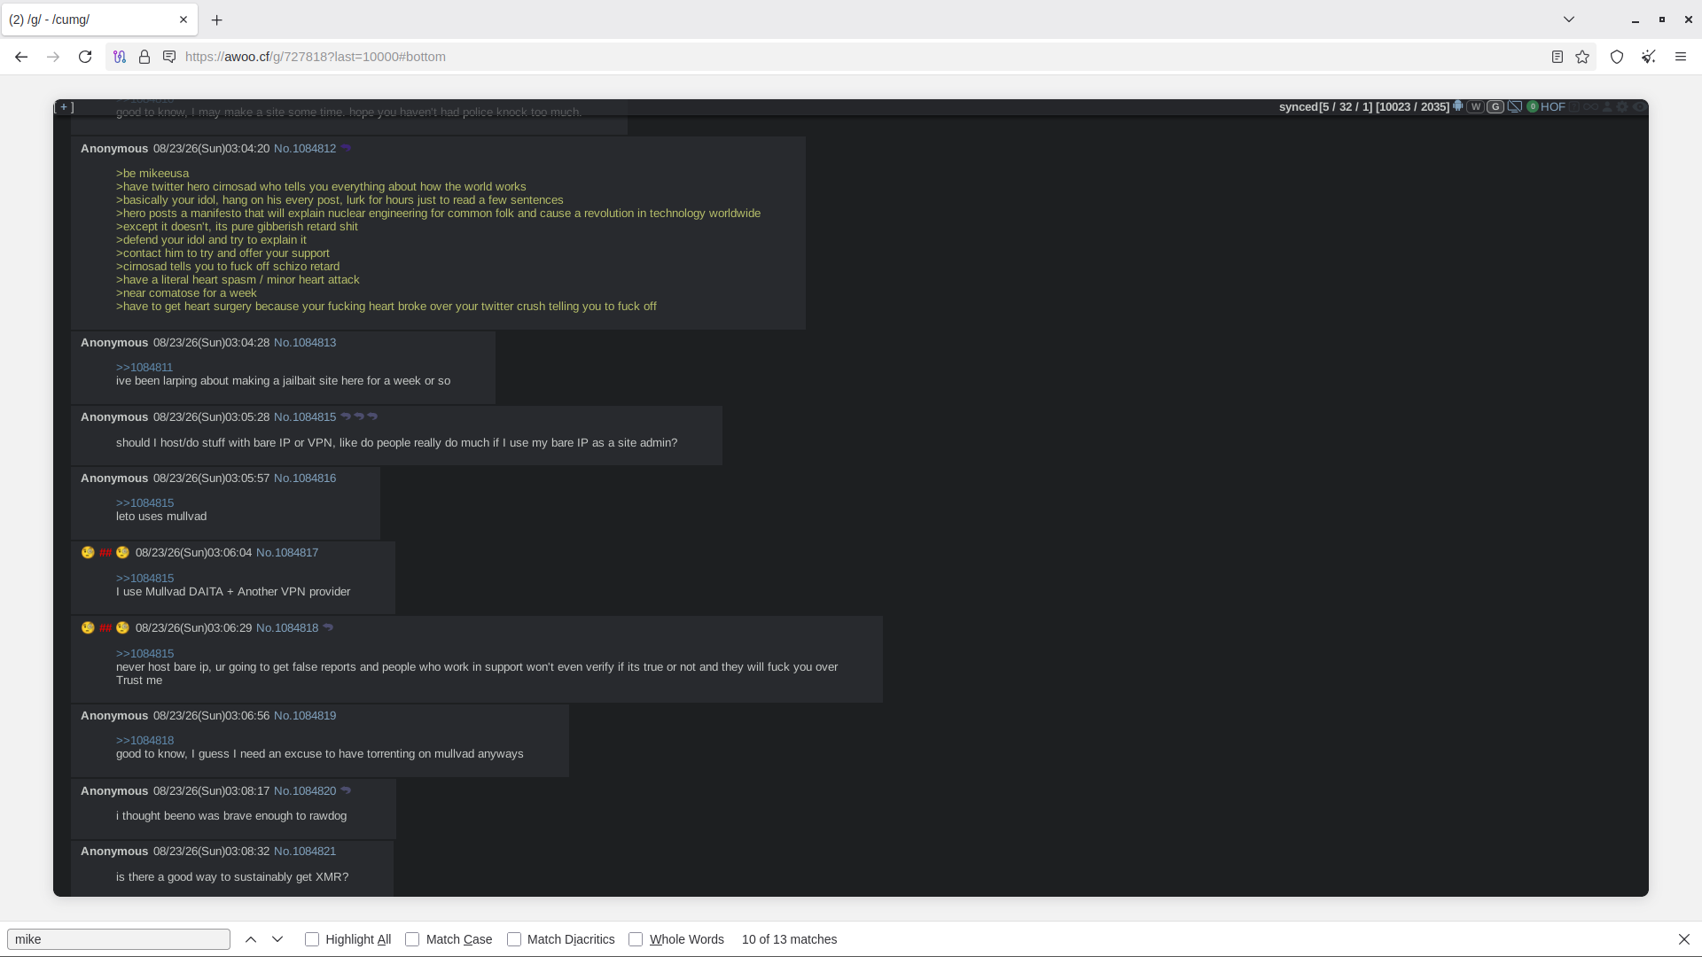The image size is (1702, 957).
Task: Open the browser hamburger menu
Action: pyautogui.click(x=1681, y=57)
